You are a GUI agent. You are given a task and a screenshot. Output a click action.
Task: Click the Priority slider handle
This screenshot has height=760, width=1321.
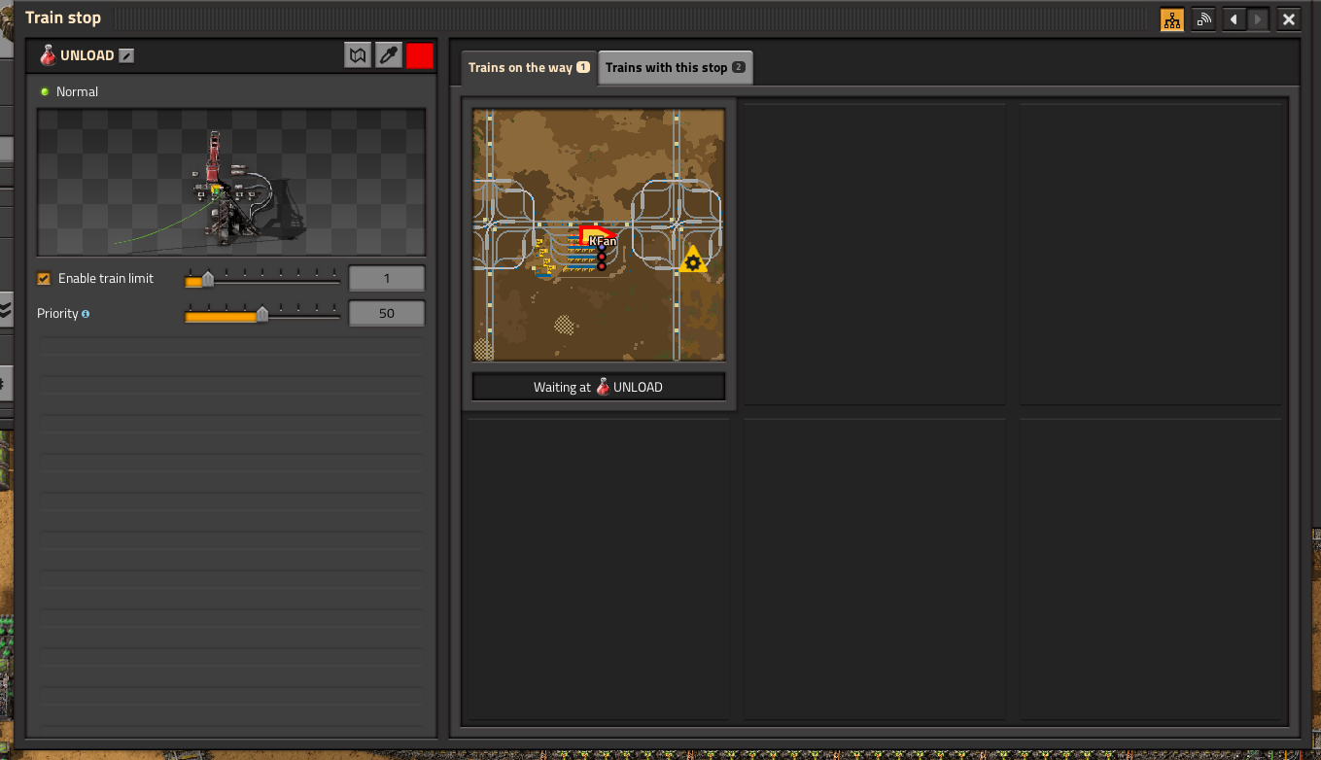click(x=261, y=315)
